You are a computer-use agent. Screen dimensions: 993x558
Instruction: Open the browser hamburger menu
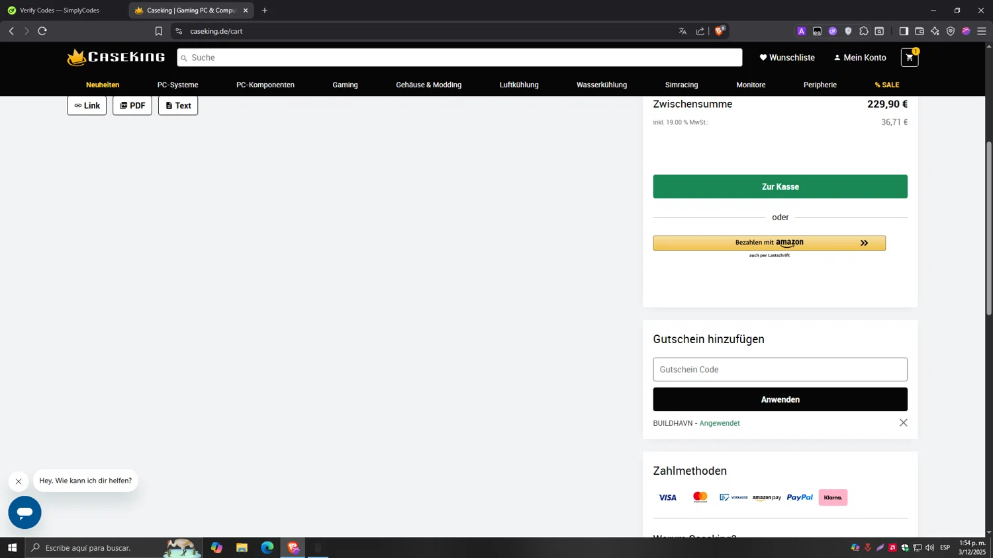click(982, 31)
